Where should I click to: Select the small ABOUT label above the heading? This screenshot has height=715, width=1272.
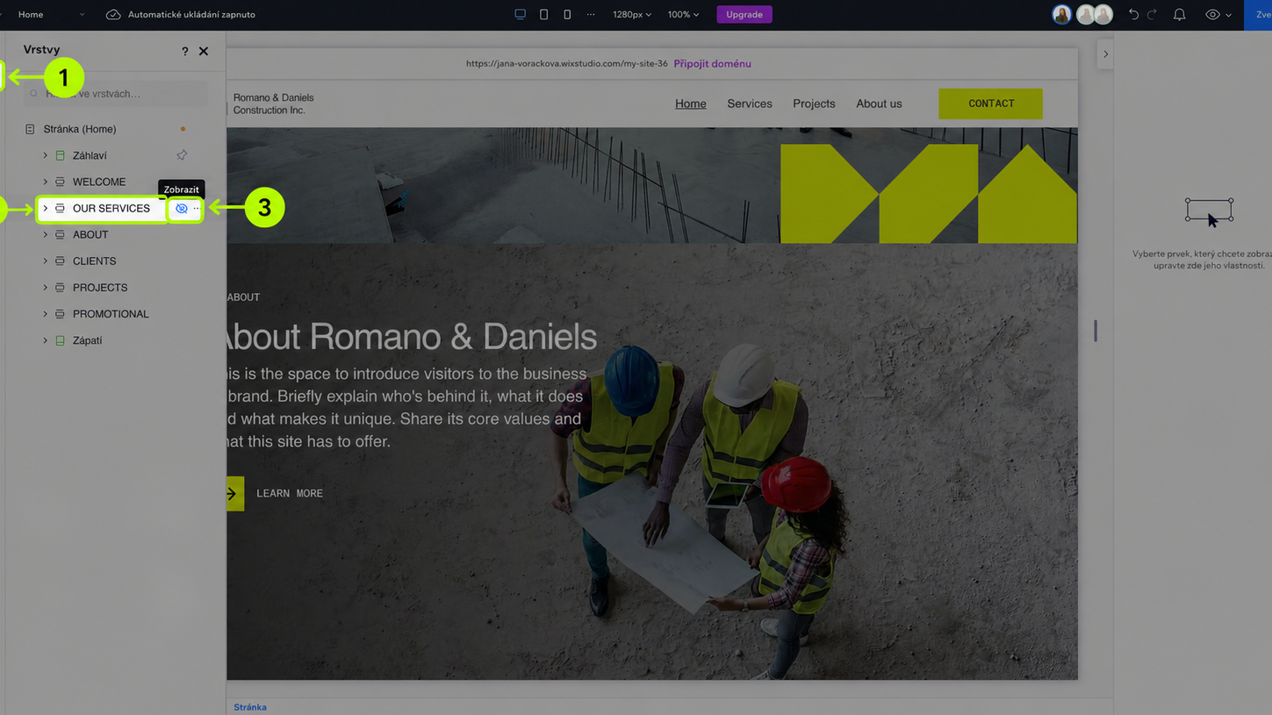coord(243,297)
